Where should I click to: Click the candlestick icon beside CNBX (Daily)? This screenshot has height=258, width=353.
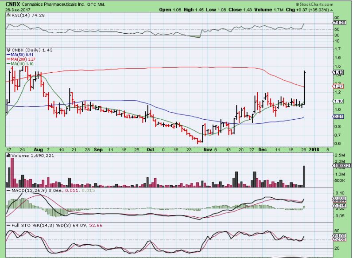(x=9, y=50)
